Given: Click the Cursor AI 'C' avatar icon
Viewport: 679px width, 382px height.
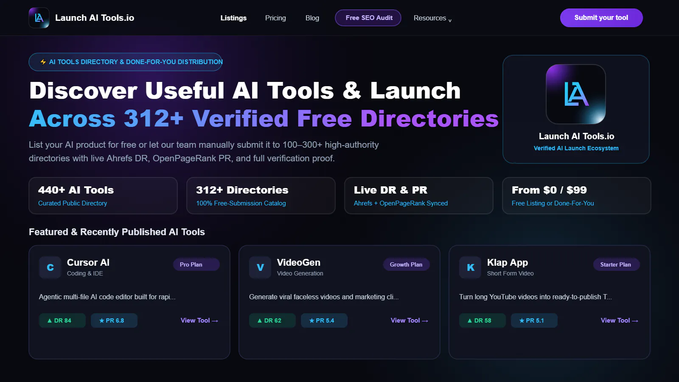Looking at the screenshot, I should click(x=50, y=267).
